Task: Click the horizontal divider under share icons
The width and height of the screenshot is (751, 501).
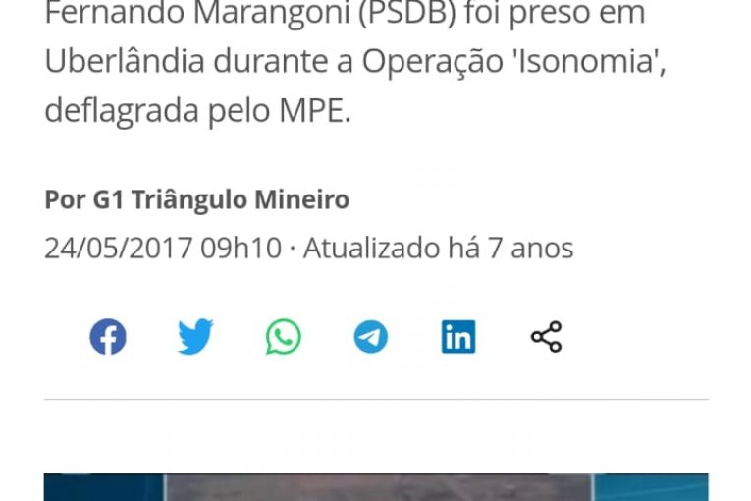Action: click(376, 399)
